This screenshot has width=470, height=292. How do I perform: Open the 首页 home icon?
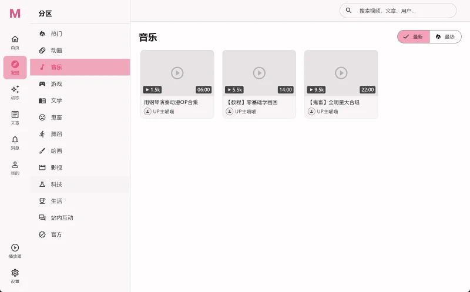coord(15,39)
